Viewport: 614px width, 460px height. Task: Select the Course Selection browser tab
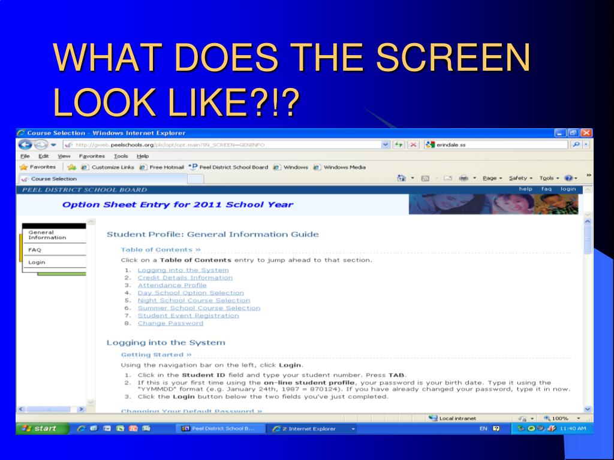103,178
